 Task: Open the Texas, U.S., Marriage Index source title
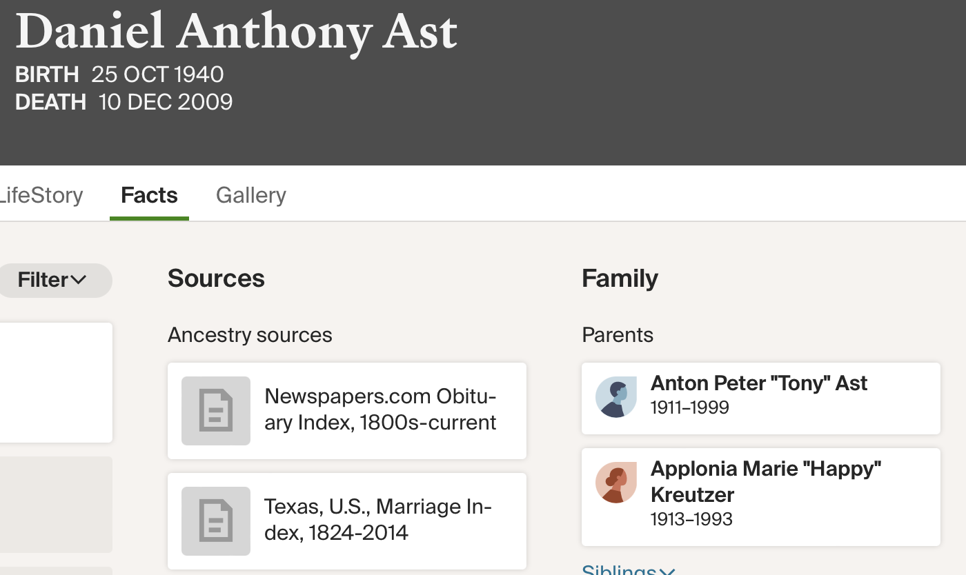click(x=377, y=520)
